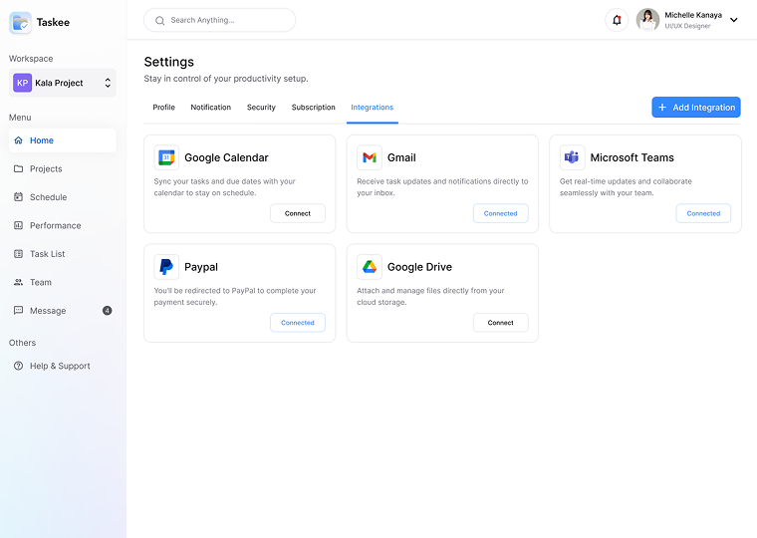Click the Help & Support question icon
Screen dimensions: 757x538
click(x=18, y=366)
